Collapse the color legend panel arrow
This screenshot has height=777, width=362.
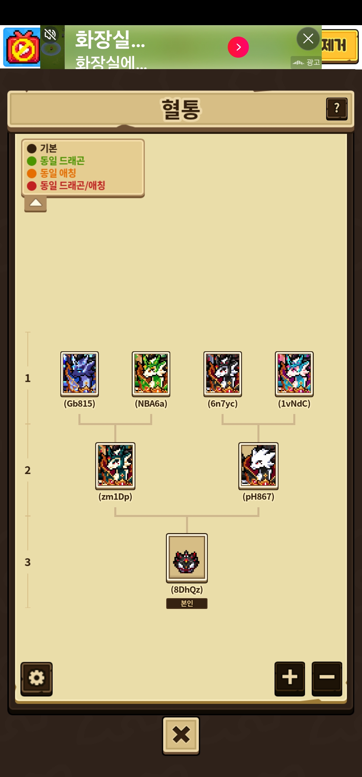pyautogui.click(x=36, y=204)
